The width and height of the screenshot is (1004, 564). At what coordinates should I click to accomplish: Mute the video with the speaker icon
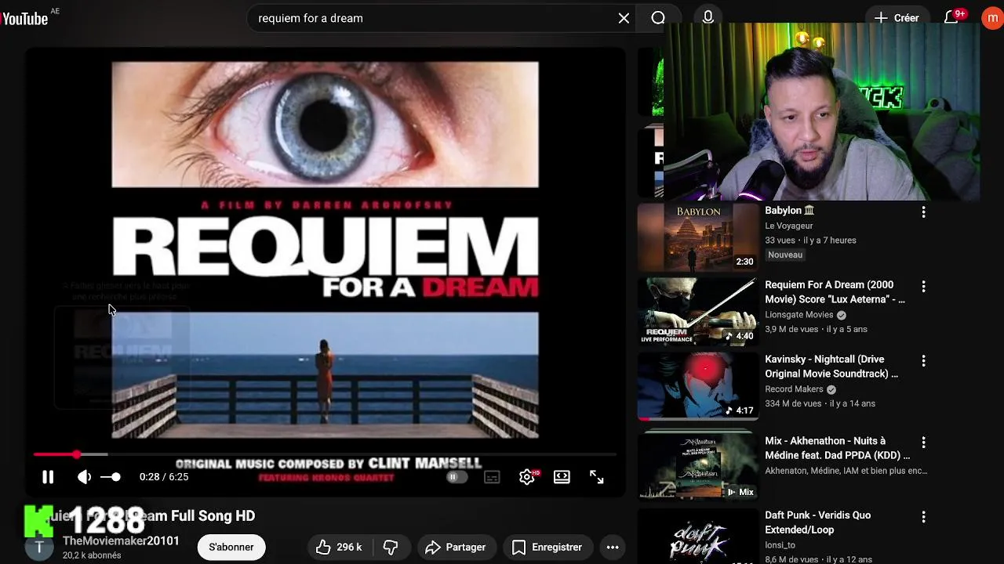pyautogui.click(x=84, y=477)
